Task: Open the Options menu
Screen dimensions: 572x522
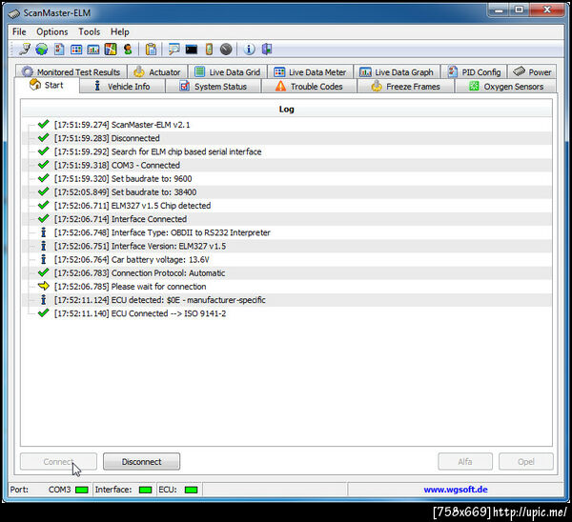Action: [52, 31]
